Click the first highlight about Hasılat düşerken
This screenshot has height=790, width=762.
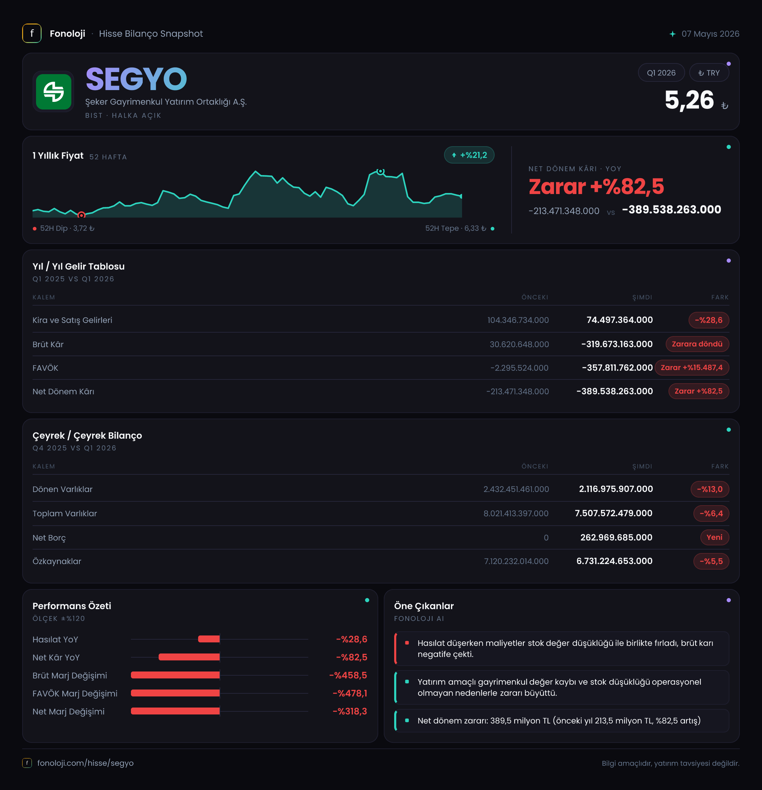coord(562,649)
